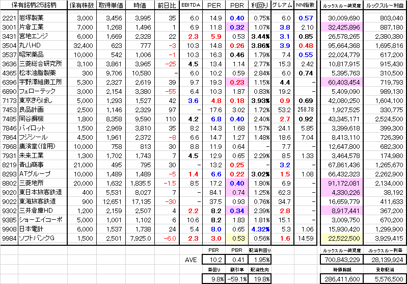Select the discount rate -59.1%
This screenshot has width=407, height=284.
[236, 279]
